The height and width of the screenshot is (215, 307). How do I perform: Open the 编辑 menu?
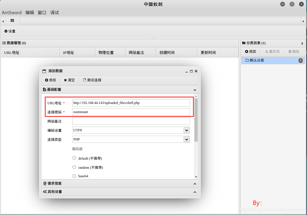tap(30, 13)
